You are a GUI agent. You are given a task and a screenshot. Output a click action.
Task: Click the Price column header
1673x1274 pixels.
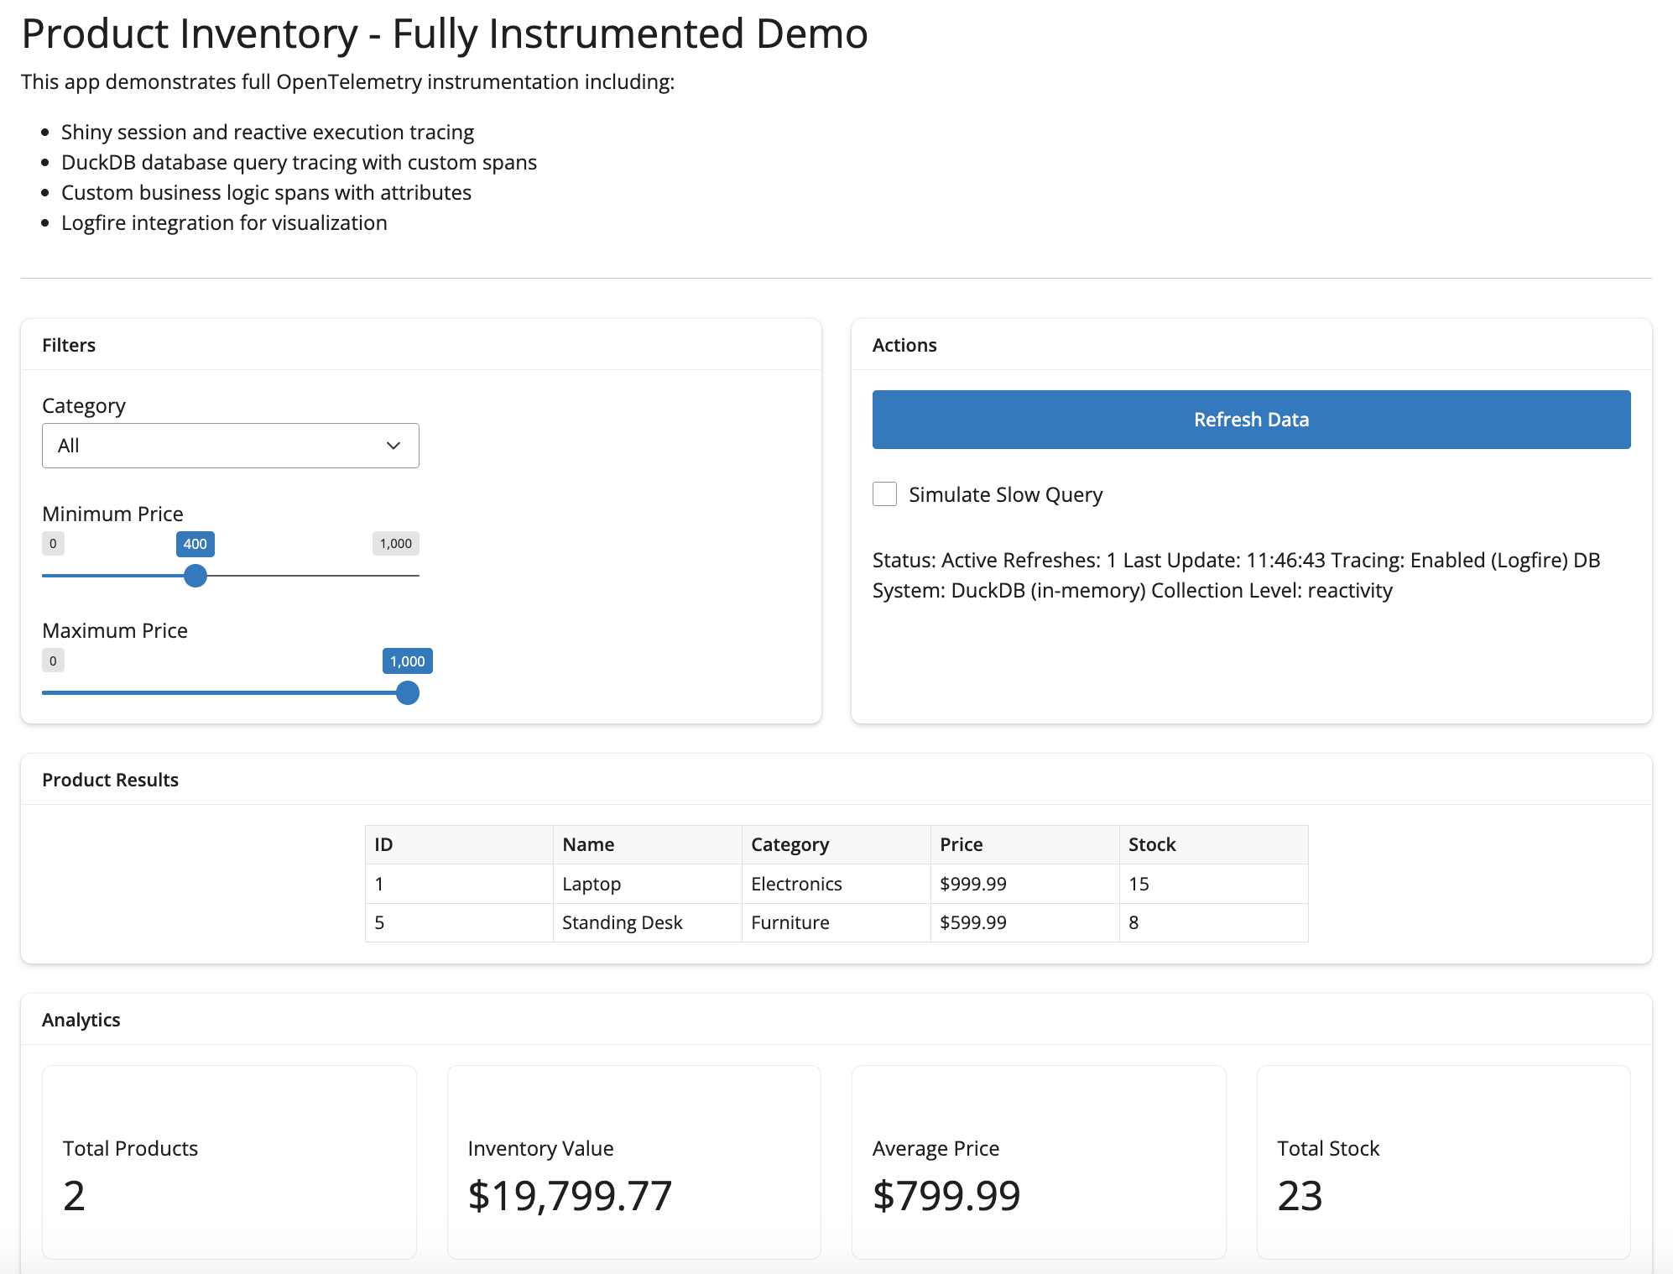click(961, 844)
